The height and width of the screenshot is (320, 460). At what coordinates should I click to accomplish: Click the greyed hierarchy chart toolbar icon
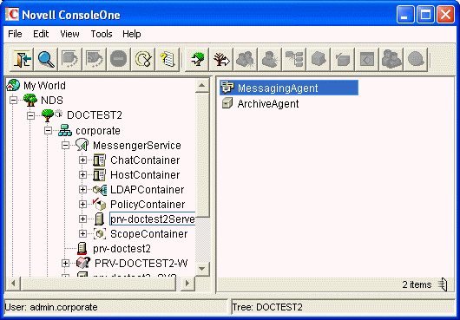tap(294, 60)
